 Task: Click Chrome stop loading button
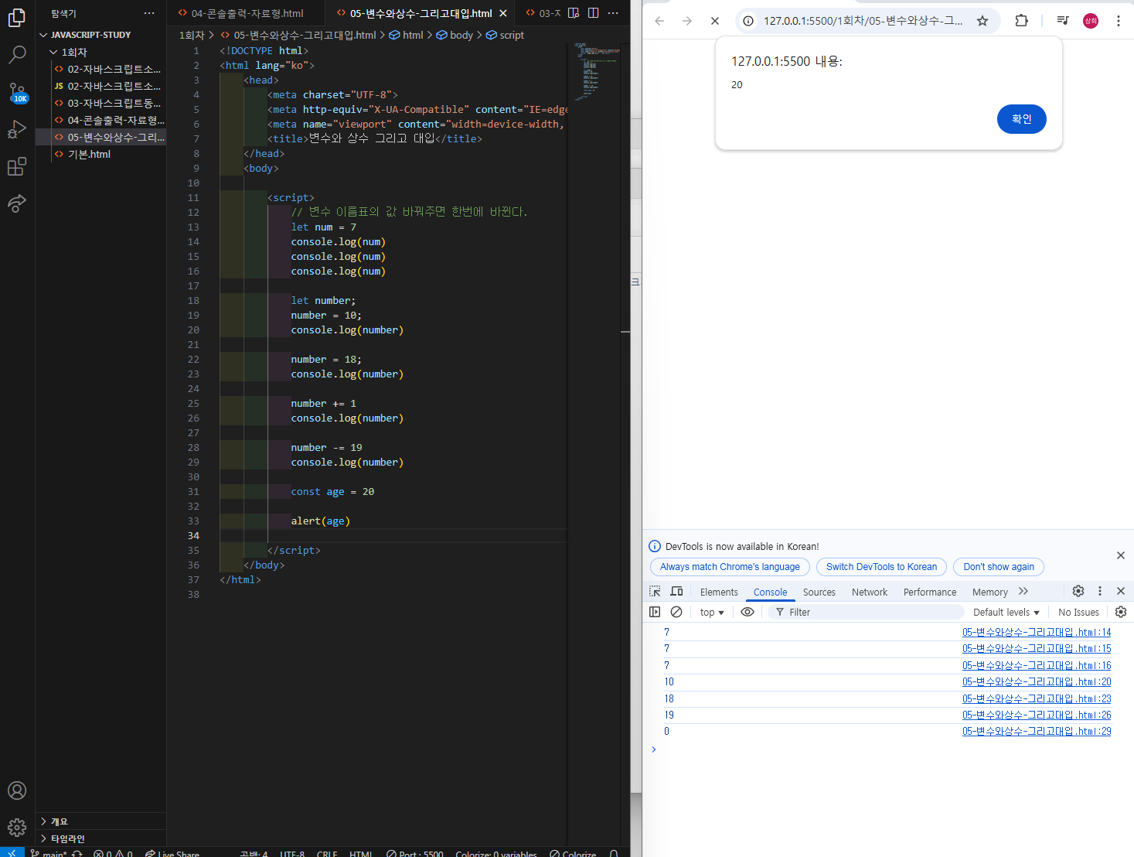point(715,21)
